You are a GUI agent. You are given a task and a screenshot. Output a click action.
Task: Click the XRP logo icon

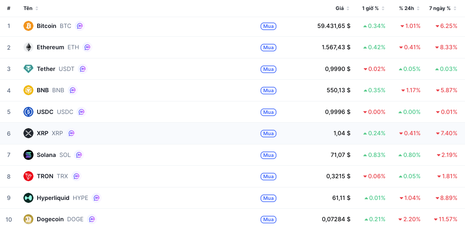[x=28, y=133]
